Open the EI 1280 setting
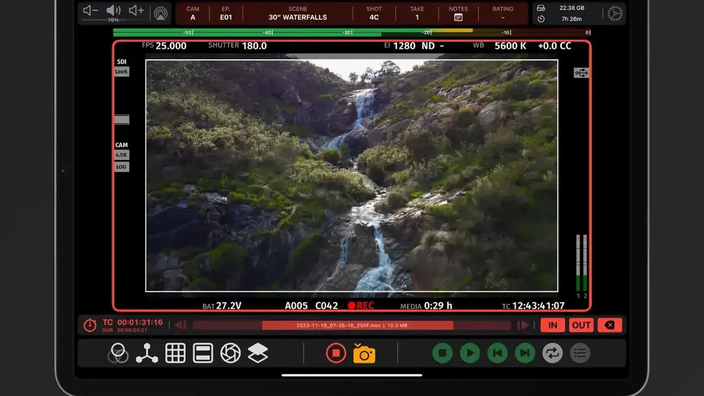The image size is (704, 396). click(x=404, y=46)
